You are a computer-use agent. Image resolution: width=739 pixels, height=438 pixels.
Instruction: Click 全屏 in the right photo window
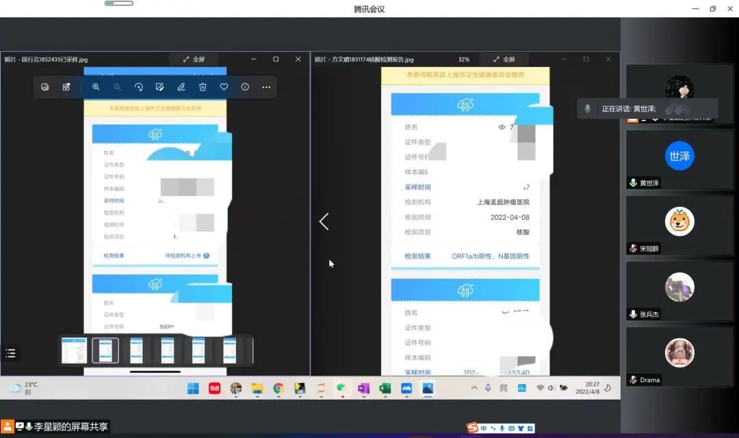click(503, 59)
